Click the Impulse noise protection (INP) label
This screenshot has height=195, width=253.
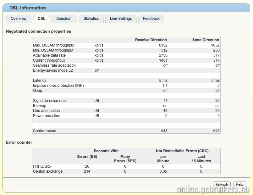click(58, 86)
